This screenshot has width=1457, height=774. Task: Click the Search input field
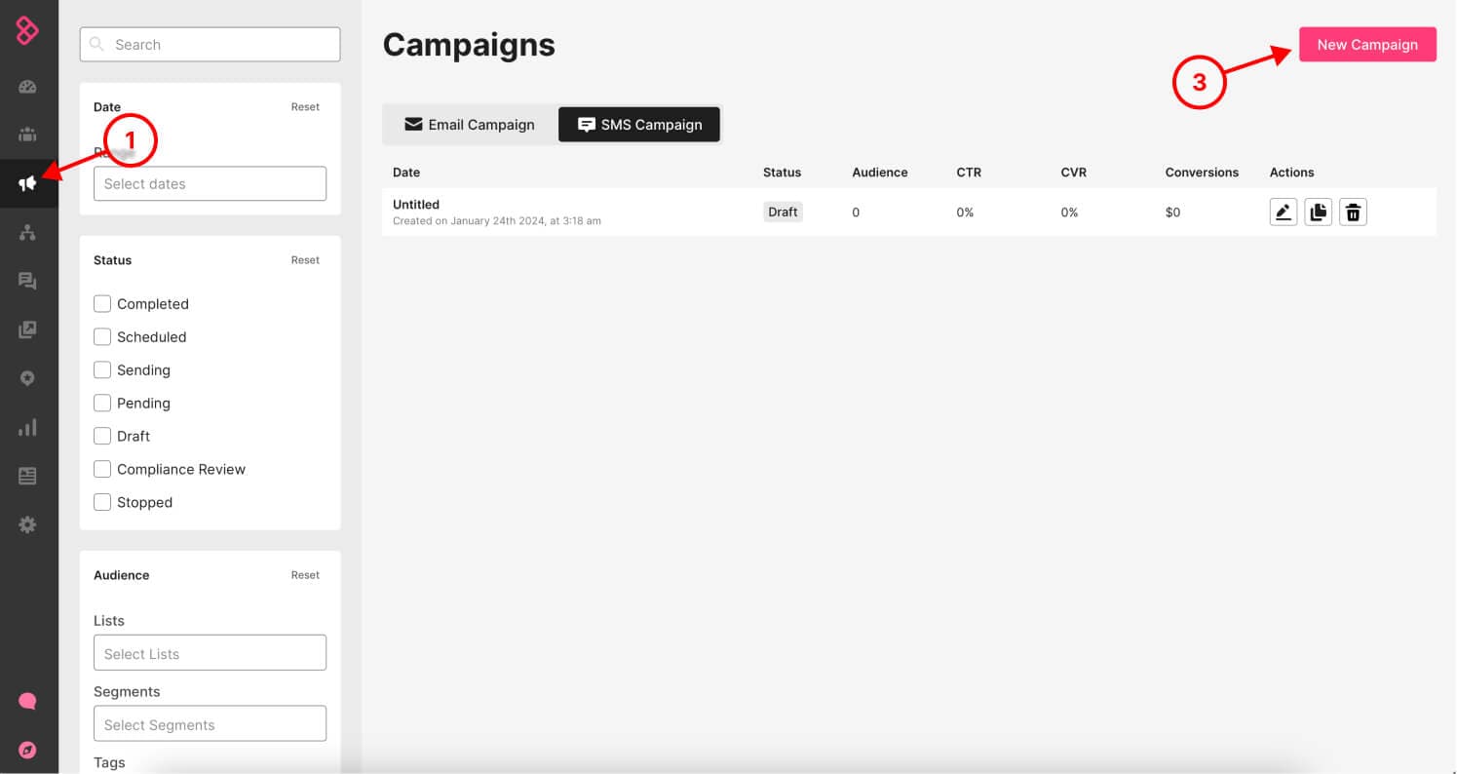coord(210,45)
